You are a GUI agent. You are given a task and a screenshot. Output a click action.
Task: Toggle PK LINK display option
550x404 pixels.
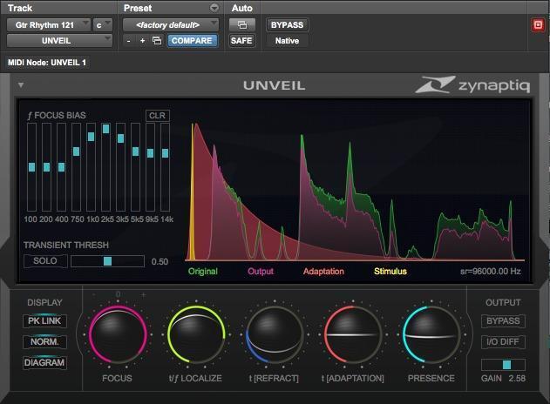pyautogui.click(x=44, y=320)
